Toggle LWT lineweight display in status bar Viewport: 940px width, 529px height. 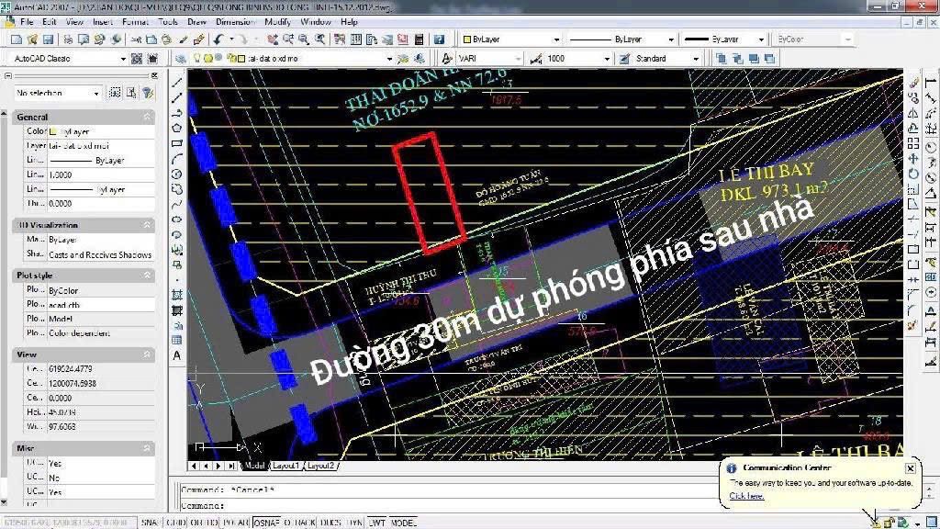point(377,523)
